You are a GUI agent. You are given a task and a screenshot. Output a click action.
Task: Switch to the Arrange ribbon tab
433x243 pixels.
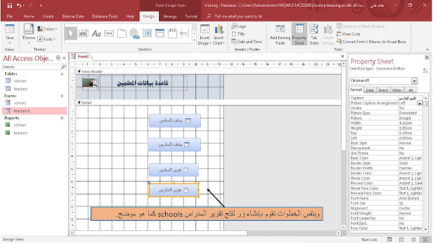click(170, 16)
